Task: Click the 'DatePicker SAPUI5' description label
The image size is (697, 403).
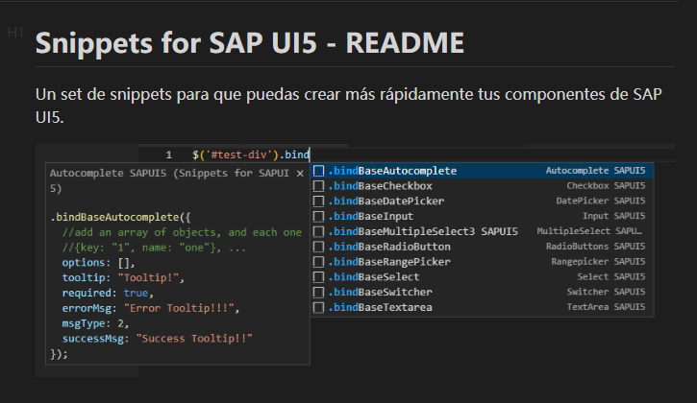Action: click(601, 201)
